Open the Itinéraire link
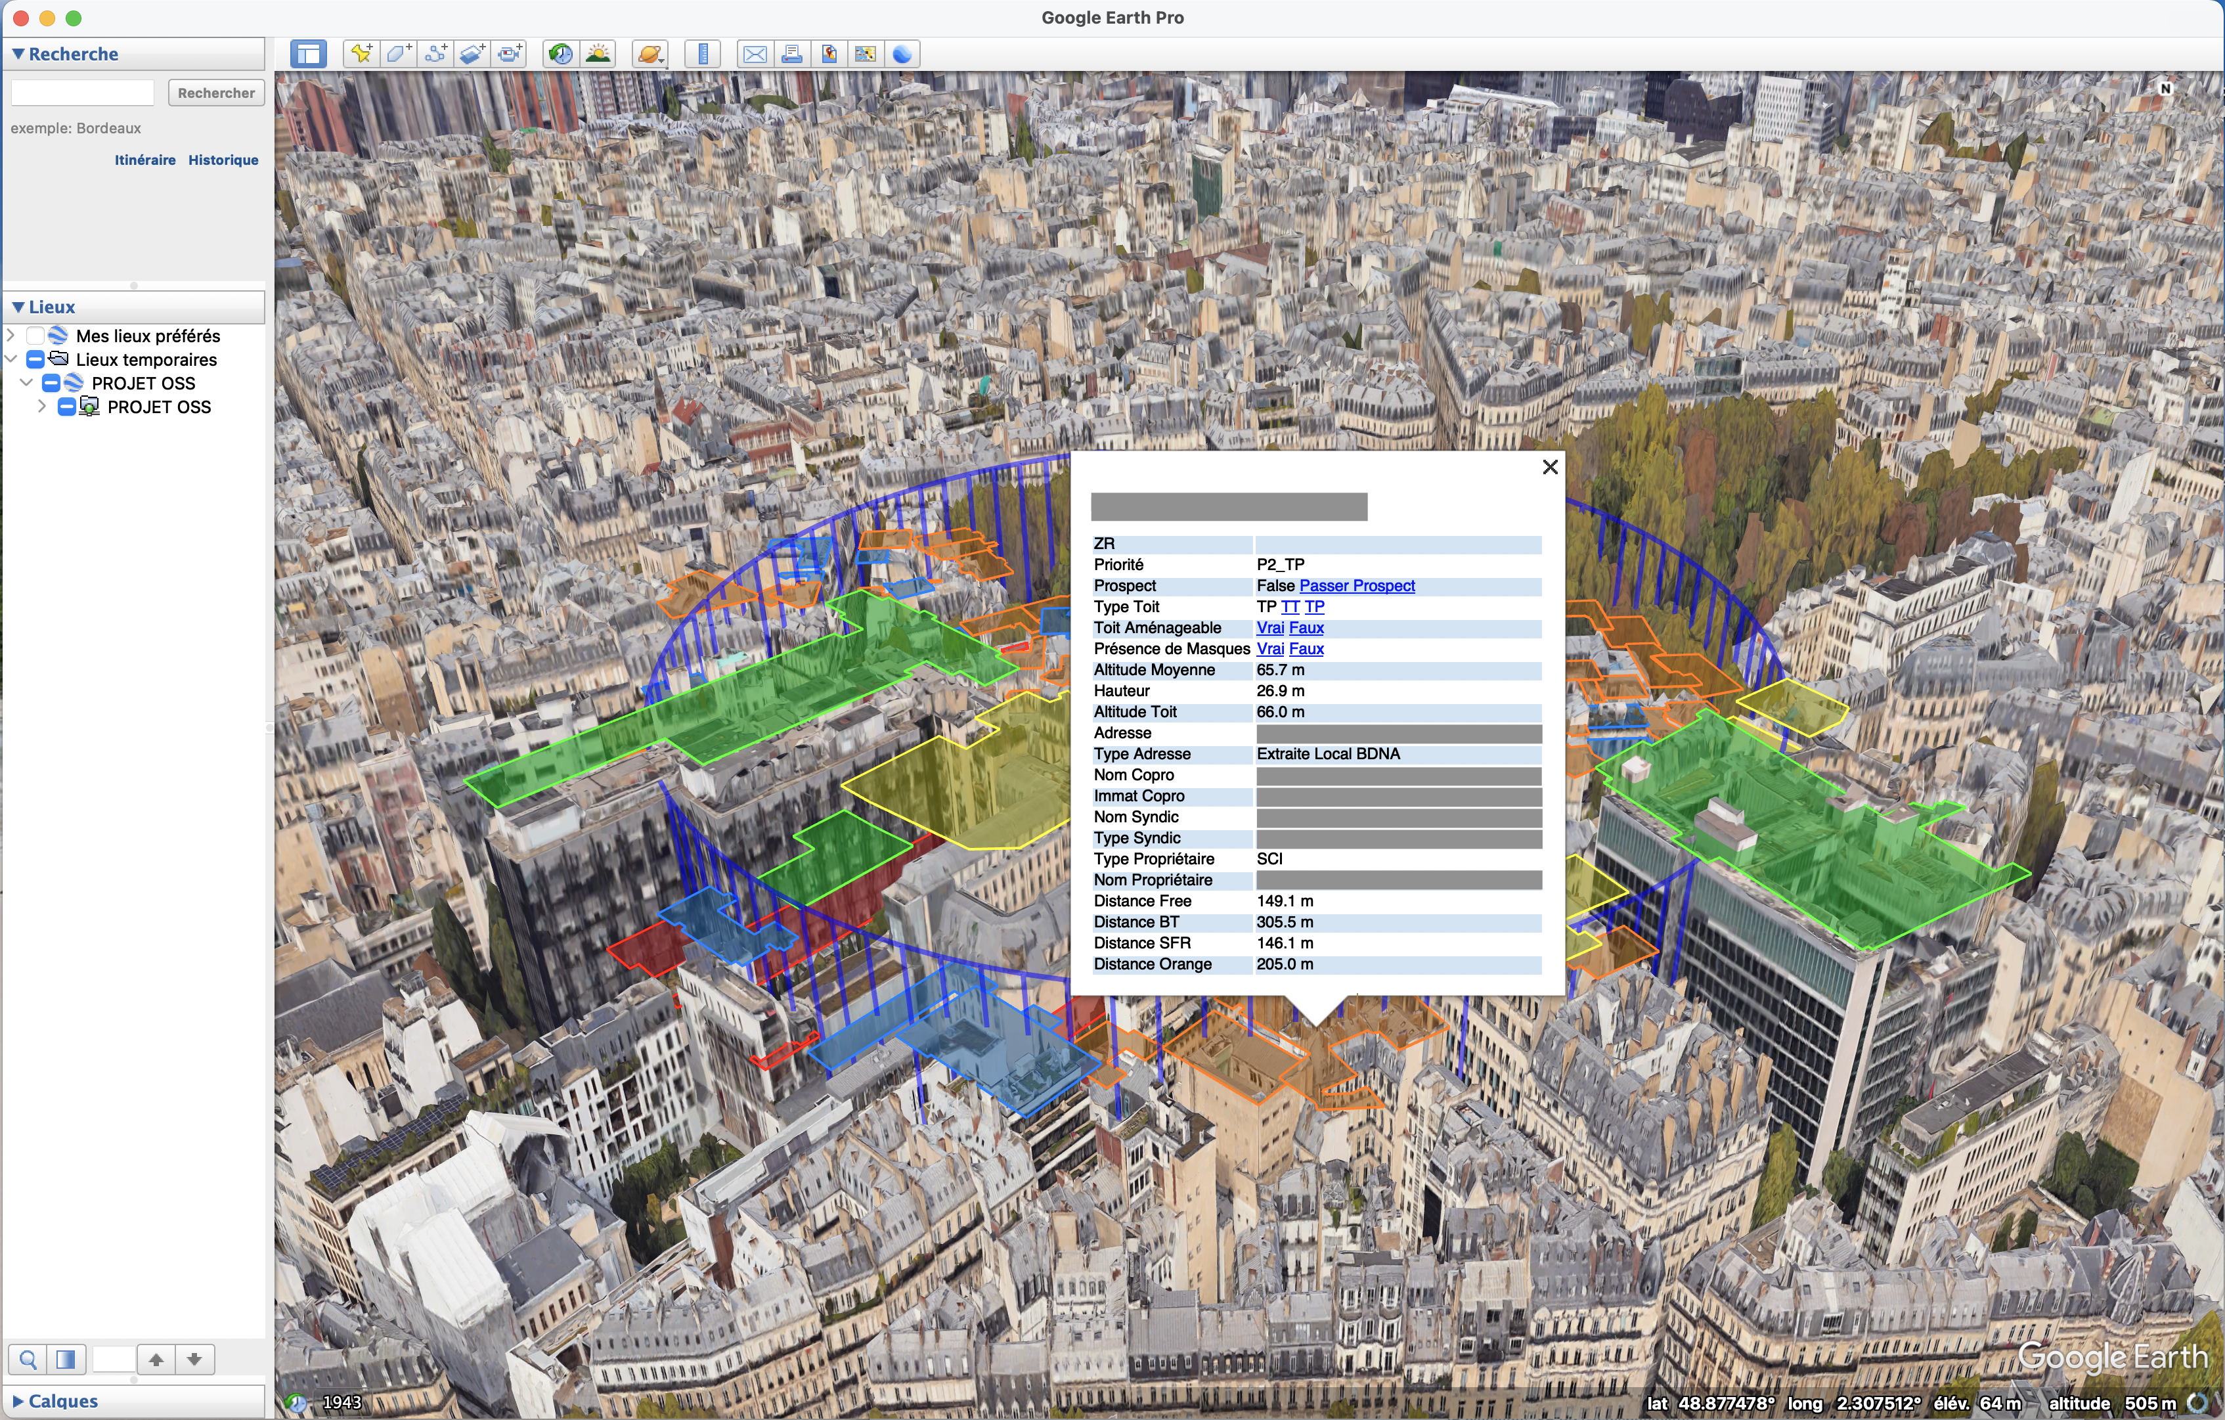Image resolution: width=2225 pixels, height=1420 pixels. click(x=145, y=160)
